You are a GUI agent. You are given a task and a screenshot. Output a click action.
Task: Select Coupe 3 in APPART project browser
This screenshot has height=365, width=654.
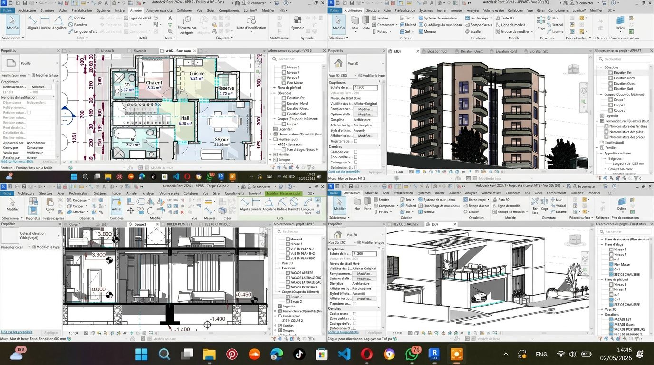(619, 110)
